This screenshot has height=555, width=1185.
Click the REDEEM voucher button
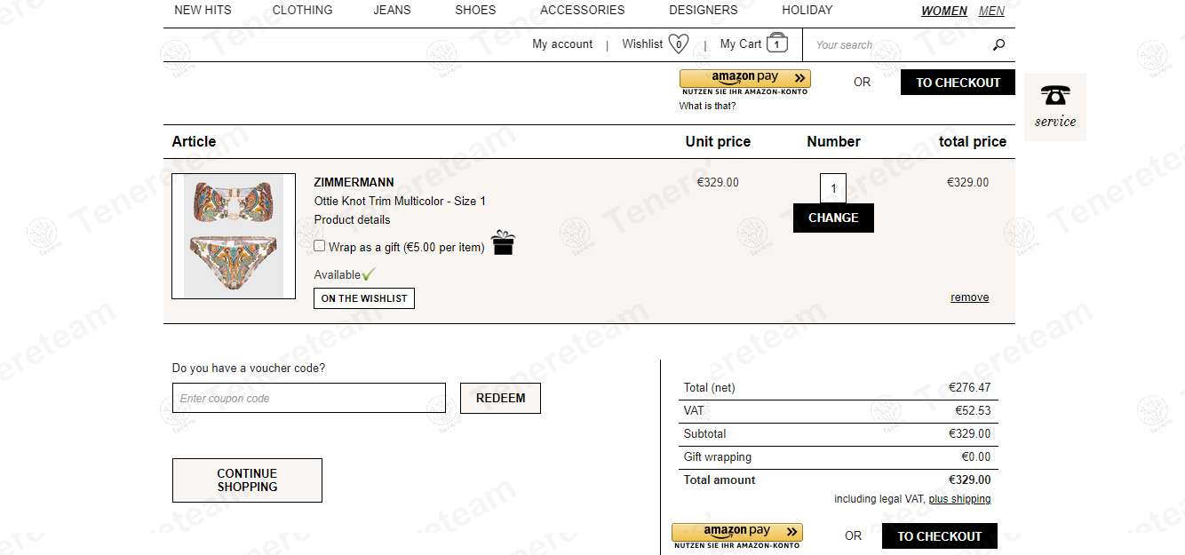[500, 398]
